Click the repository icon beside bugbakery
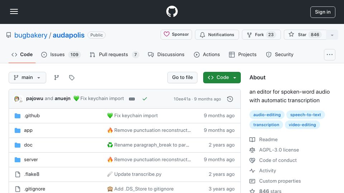The image size is (344, 193). [9, 35]
